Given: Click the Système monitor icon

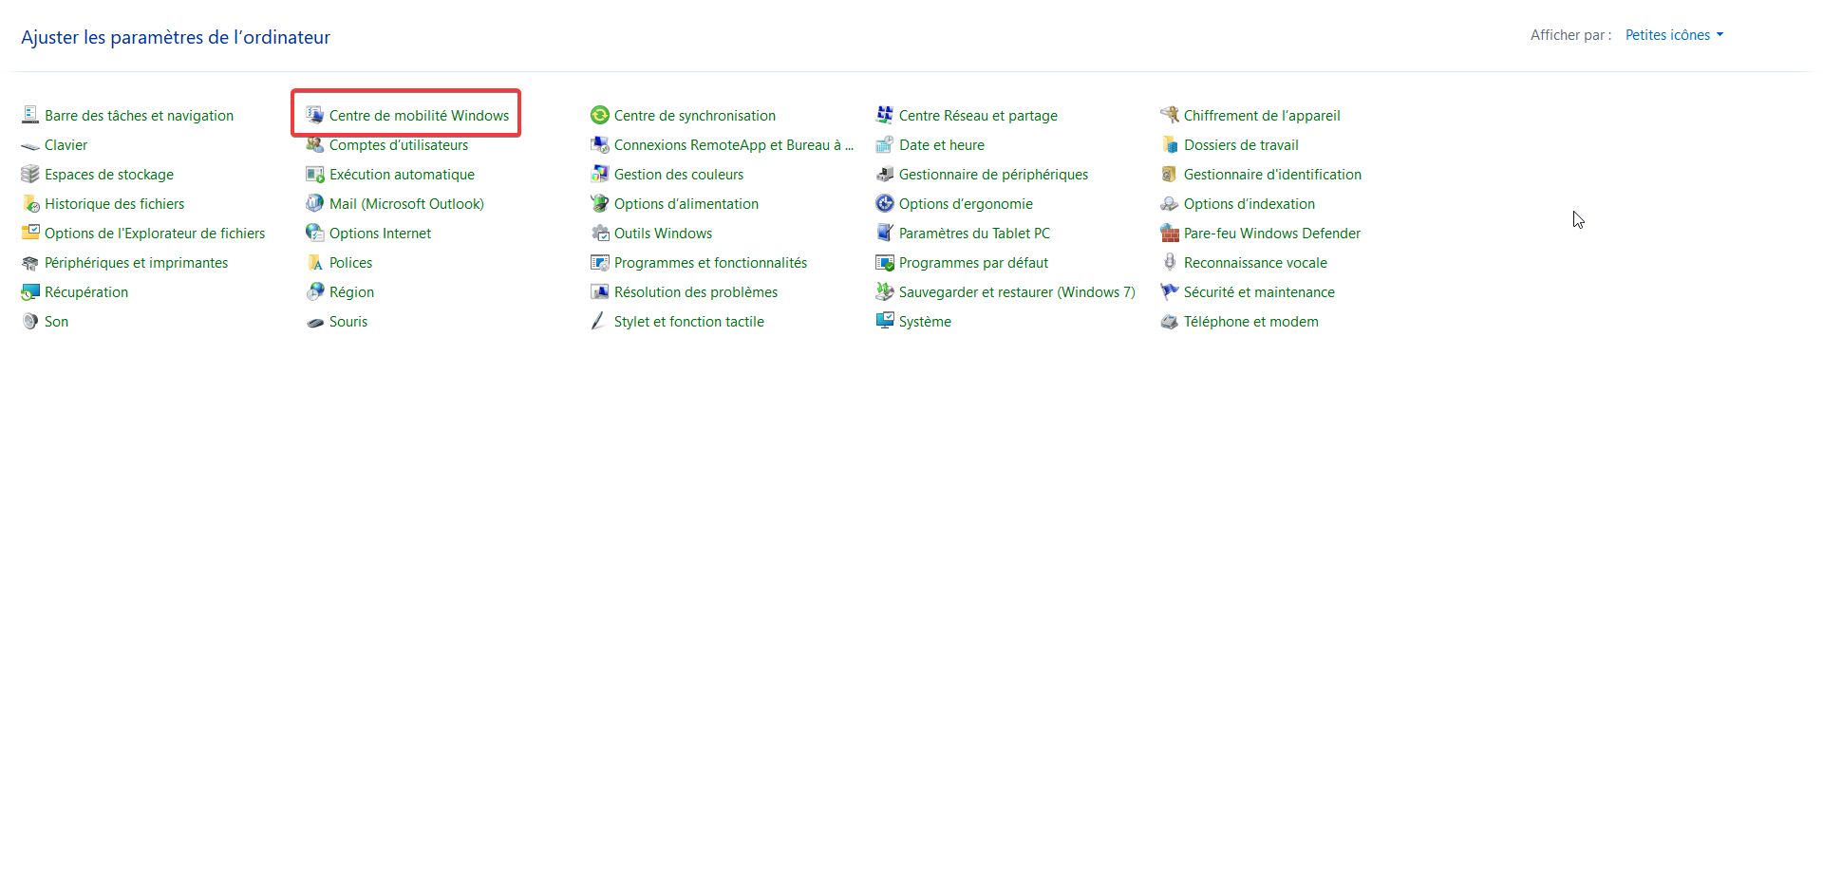Looking at the screenshot, I should [x=885, y=322].
